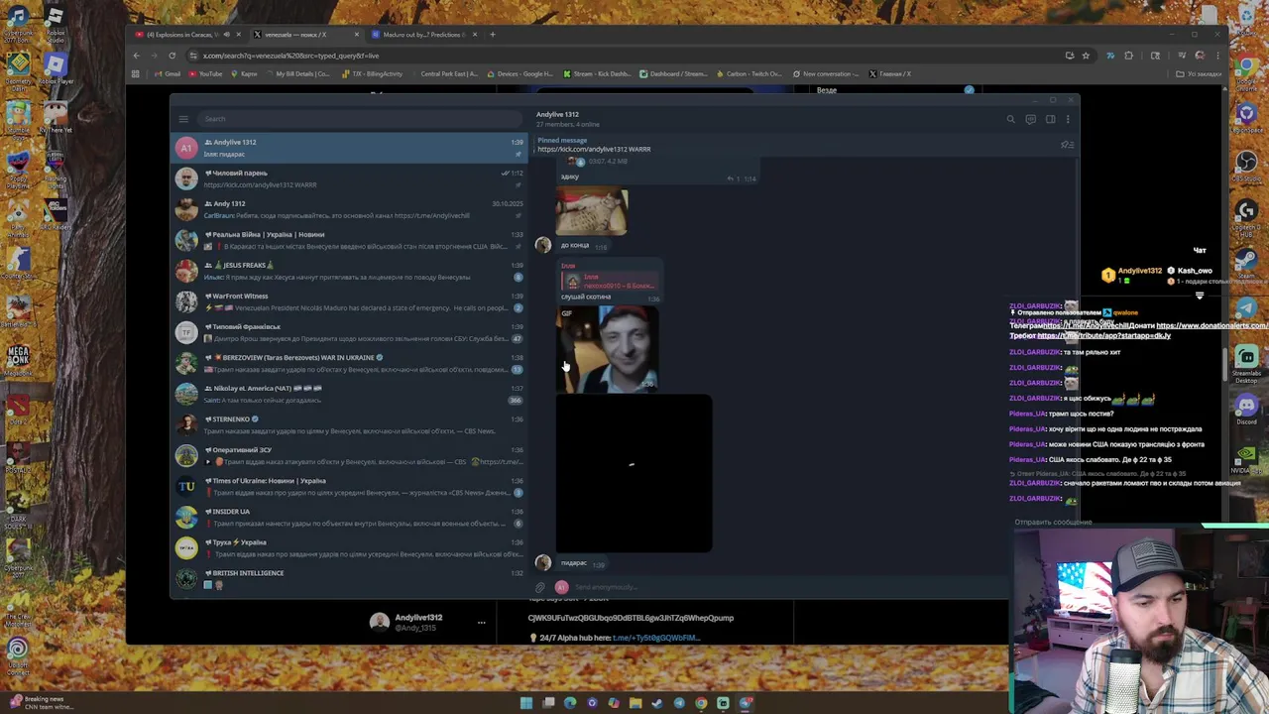Screen dimensions: 1269x714
Task: Click the browser back arrow
Action: tap(136, 56)
